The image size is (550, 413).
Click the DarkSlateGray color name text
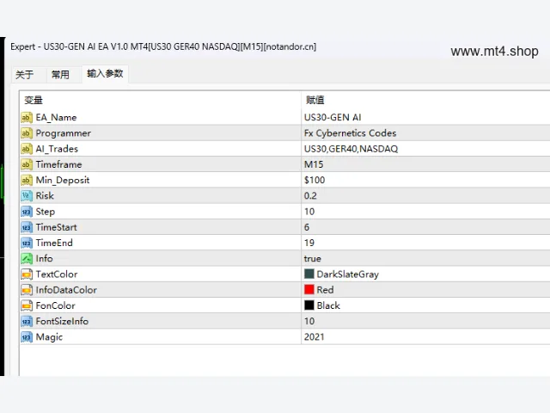pyautogui.click(x=347, y=274)
